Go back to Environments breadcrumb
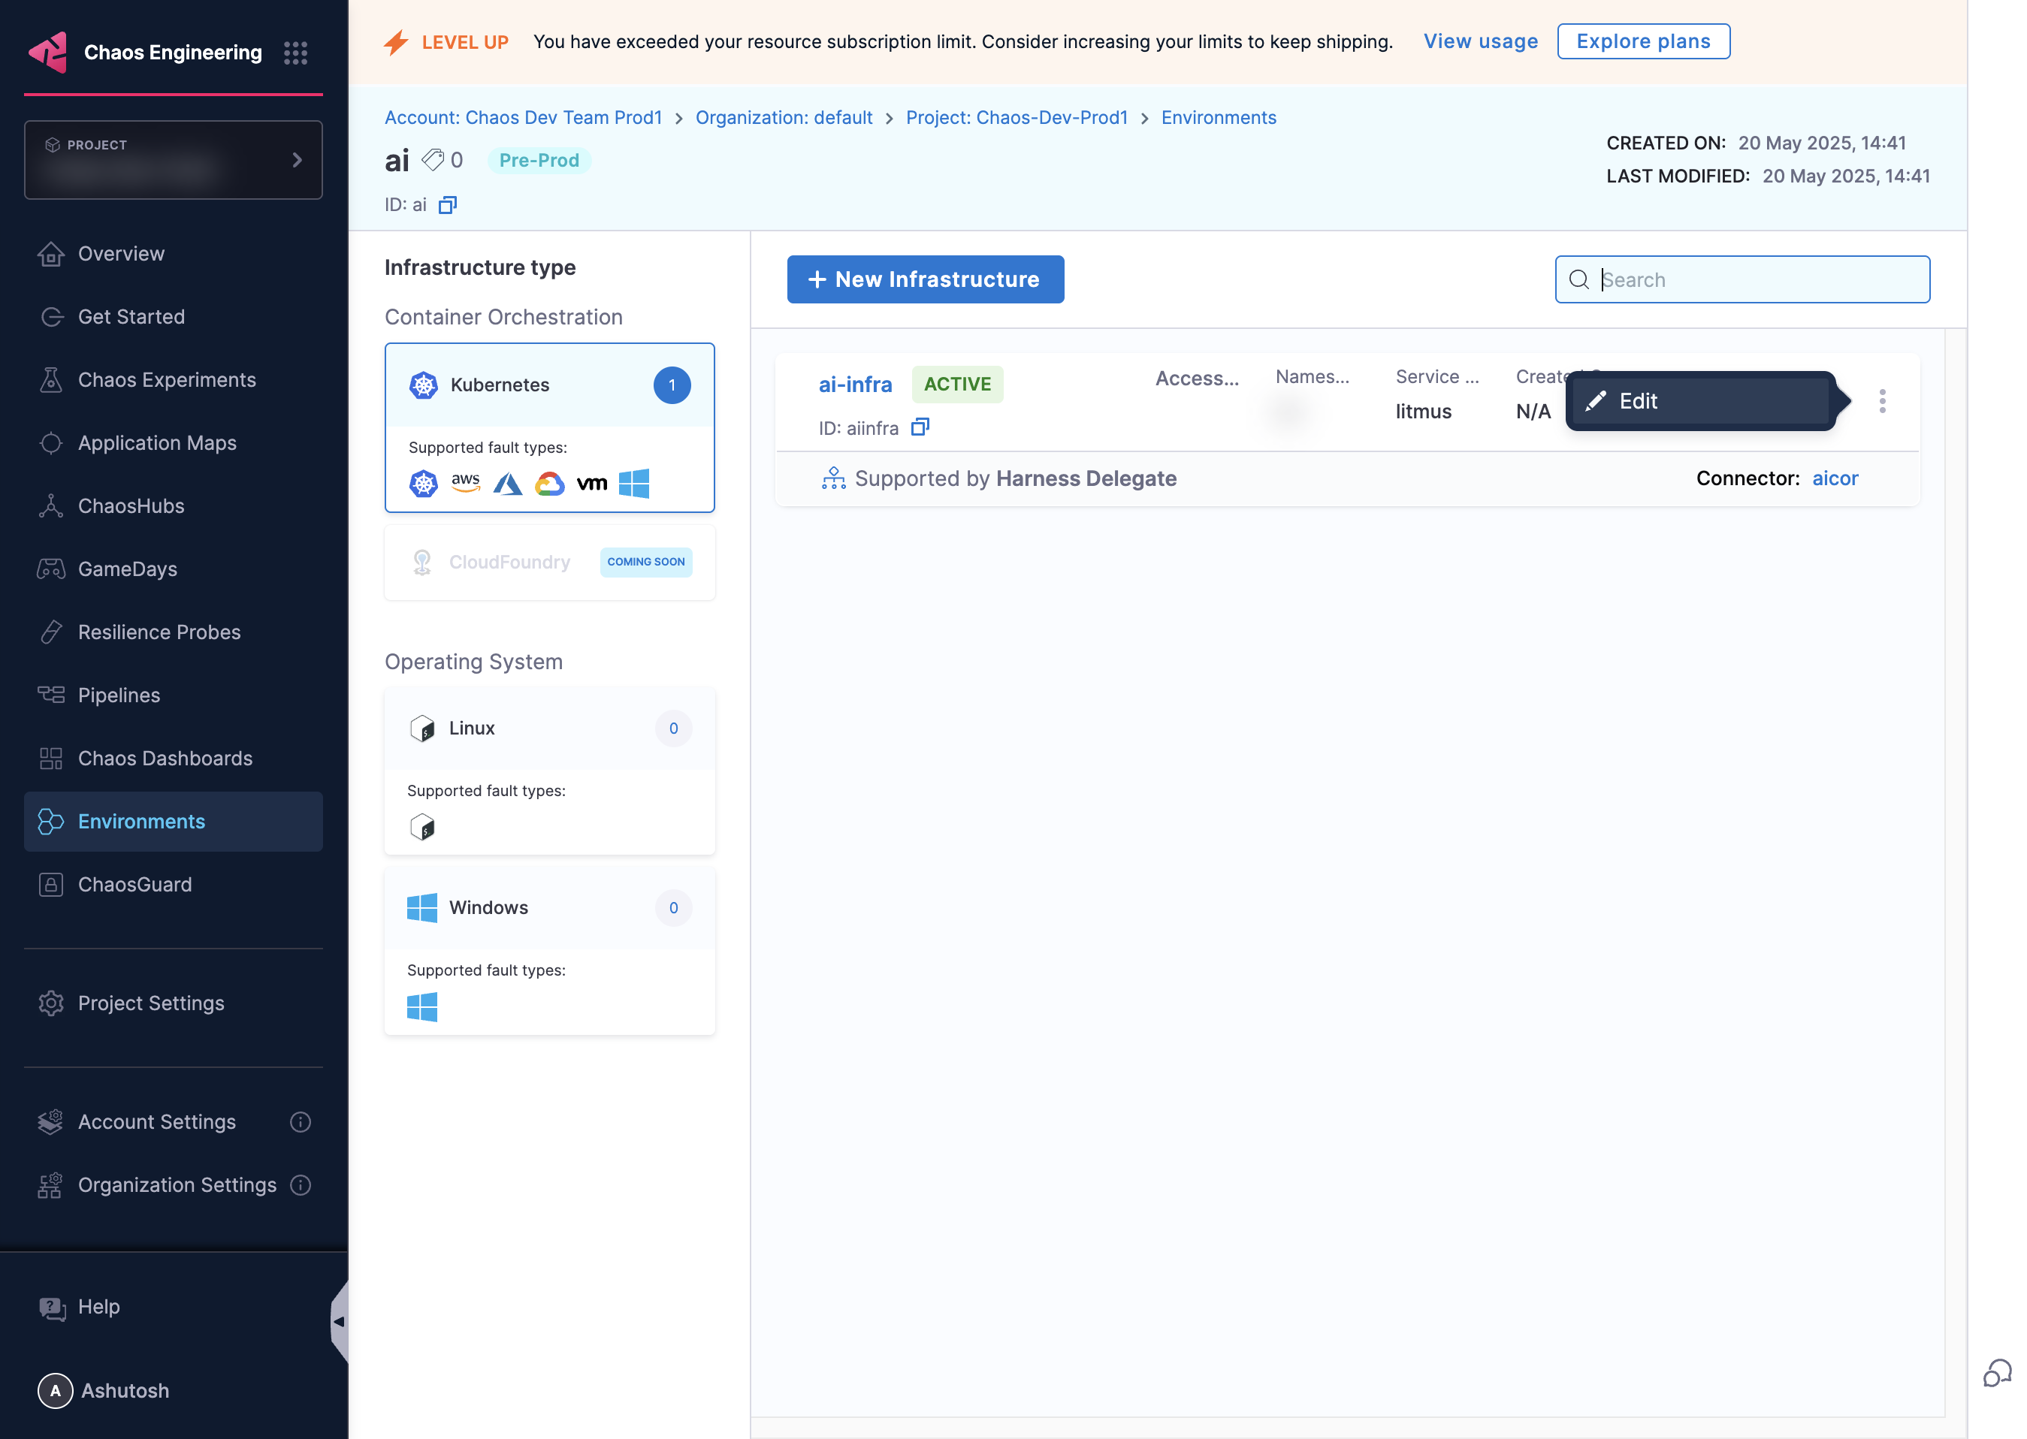The image size is (2027, 1439). 1219,118
